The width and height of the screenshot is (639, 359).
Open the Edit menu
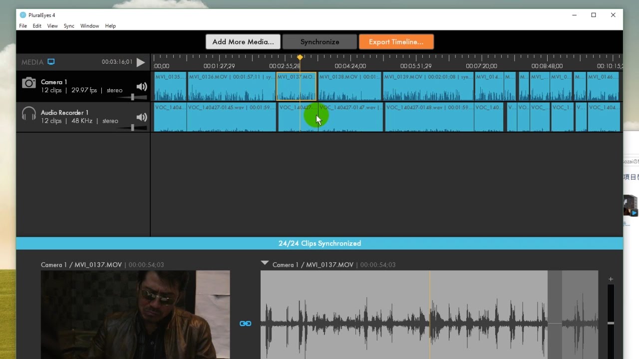37,26
